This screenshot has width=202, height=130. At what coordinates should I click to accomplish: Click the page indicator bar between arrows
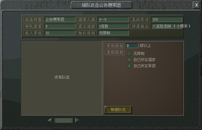[x=64, y=120]
